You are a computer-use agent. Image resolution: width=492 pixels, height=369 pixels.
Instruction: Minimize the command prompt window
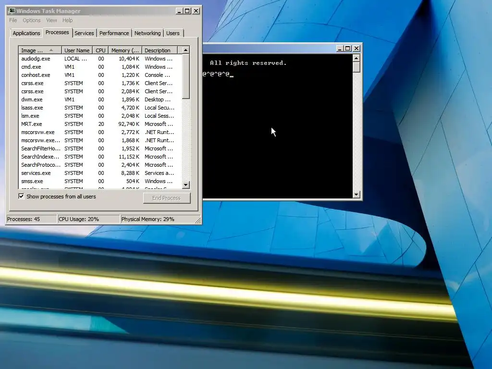click(340, 49)
